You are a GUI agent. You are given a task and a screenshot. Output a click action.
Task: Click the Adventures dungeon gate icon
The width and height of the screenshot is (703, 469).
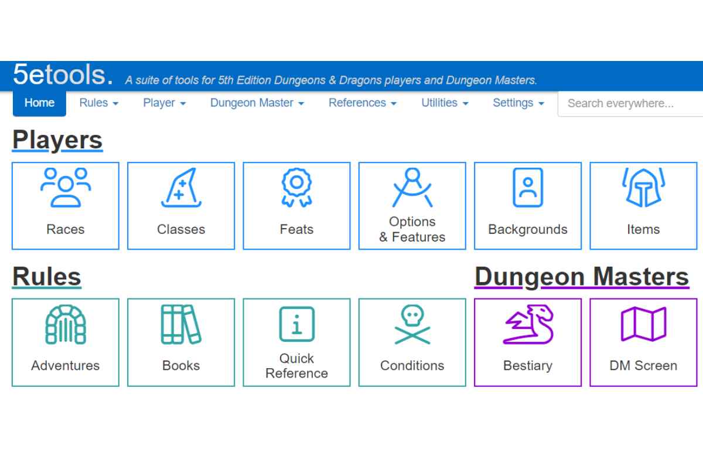tap(66, 324)
